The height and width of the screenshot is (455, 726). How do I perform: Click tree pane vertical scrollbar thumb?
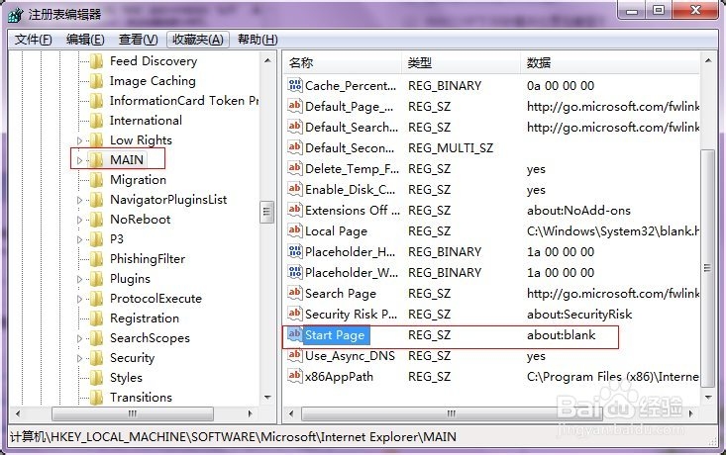[266, 213]
